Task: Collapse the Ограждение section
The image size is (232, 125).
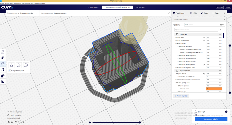Action: point(220,71)
